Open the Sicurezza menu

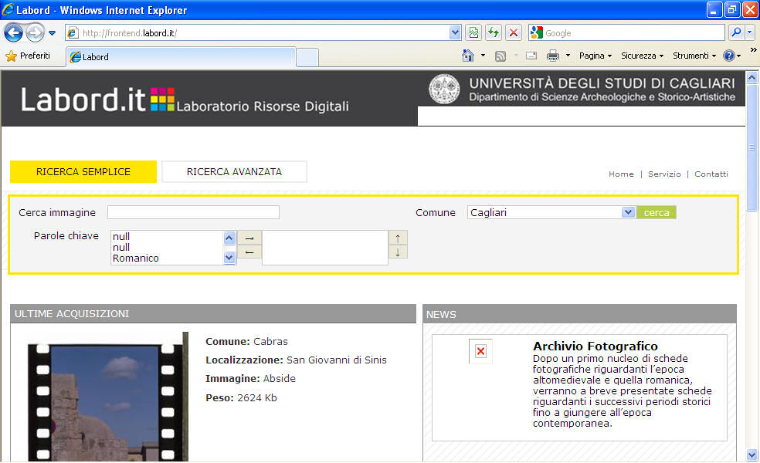(643, 56)
